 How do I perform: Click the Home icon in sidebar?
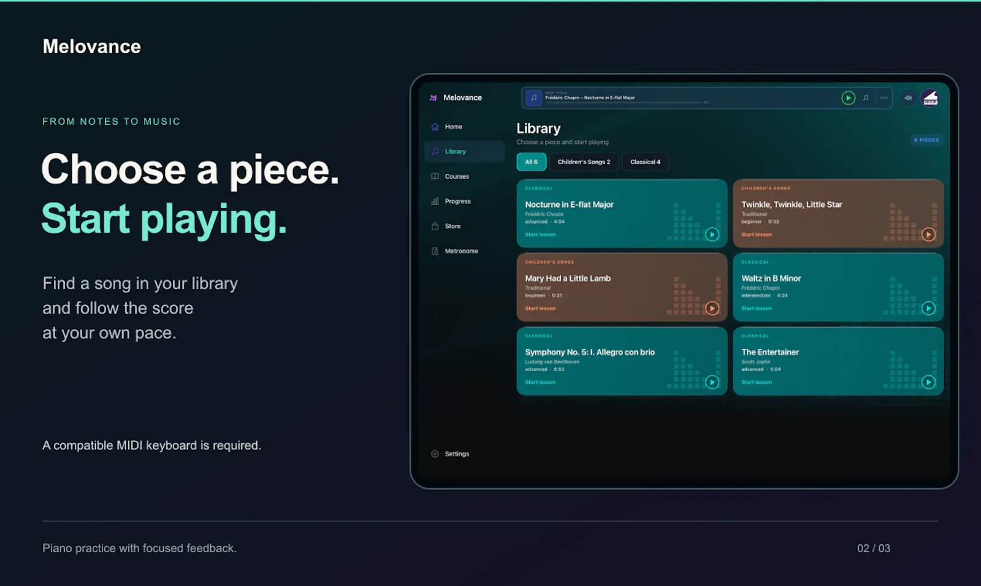coord(435,127)
